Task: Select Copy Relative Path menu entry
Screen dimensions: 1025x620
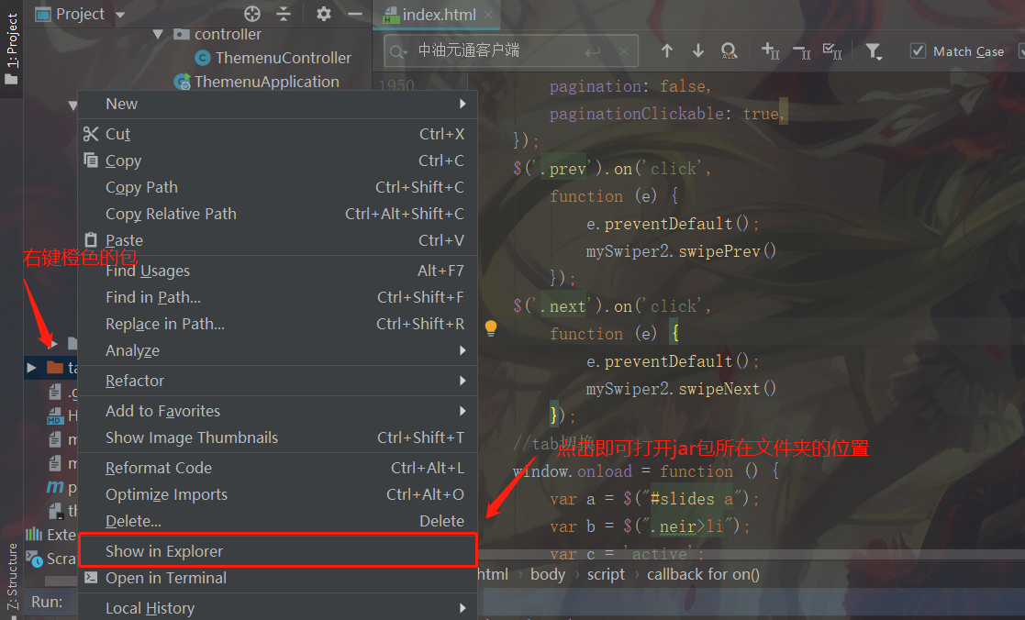Action: click(x=278, y=214)
